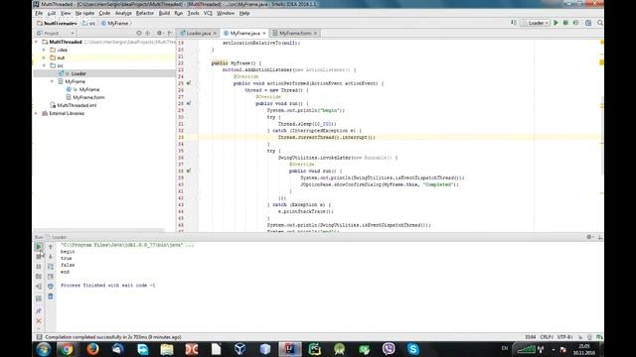The height and width of the screenshot is (357, 636).
Task: Toggle scroll to end in Run console
Action: [x=51, y=277]
